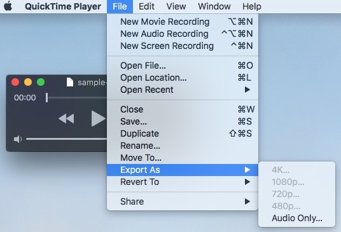Click green full-screen button of player
The width and height of the screenshot is (341, 232).
[41, 82]
